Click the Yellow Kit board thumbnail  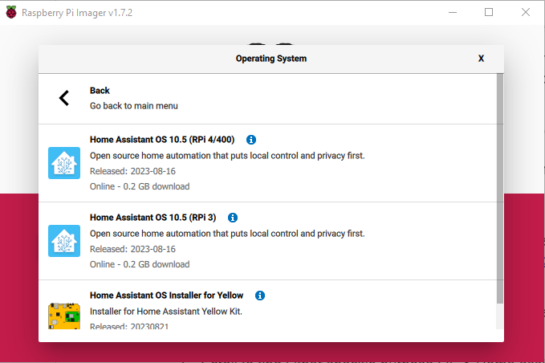pyautogui.click(x=64, y=316)
